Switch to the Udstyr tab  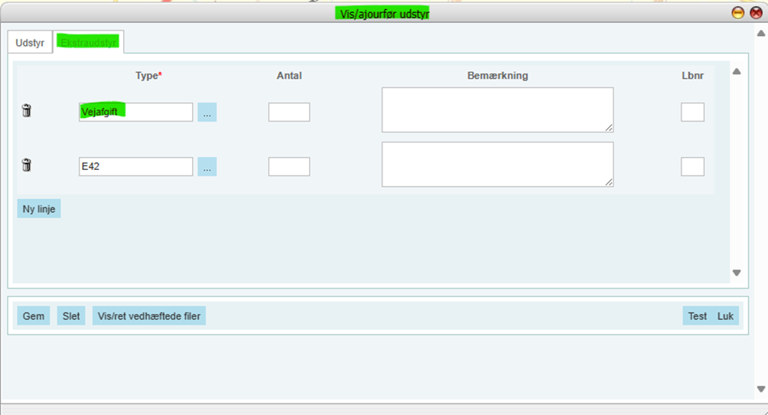tap(30, 43)
